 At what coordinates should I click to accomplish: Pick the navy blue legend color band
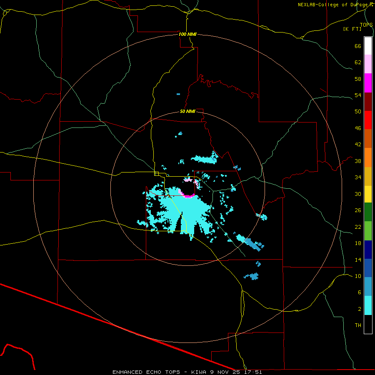pos(368,250)
